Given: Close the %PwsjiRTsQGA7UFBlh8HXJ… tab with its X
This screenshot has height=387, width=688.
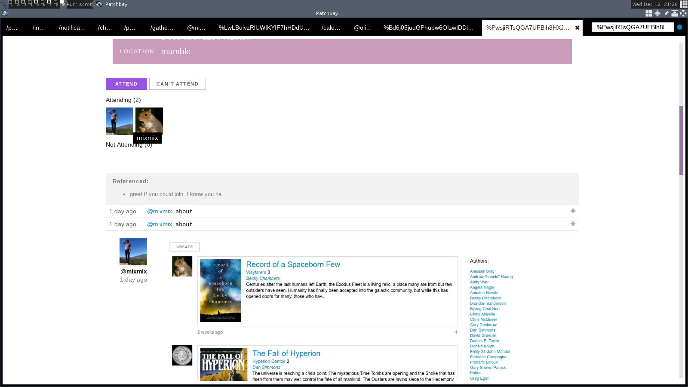Looking at the screenshot, I should point(577,28).
